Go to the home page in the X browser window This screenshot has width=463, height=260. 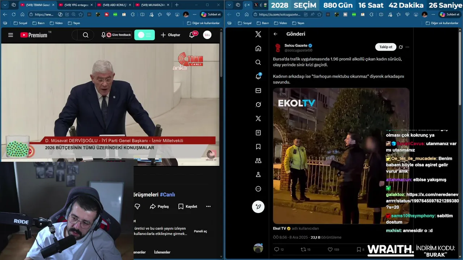[247, 14]
